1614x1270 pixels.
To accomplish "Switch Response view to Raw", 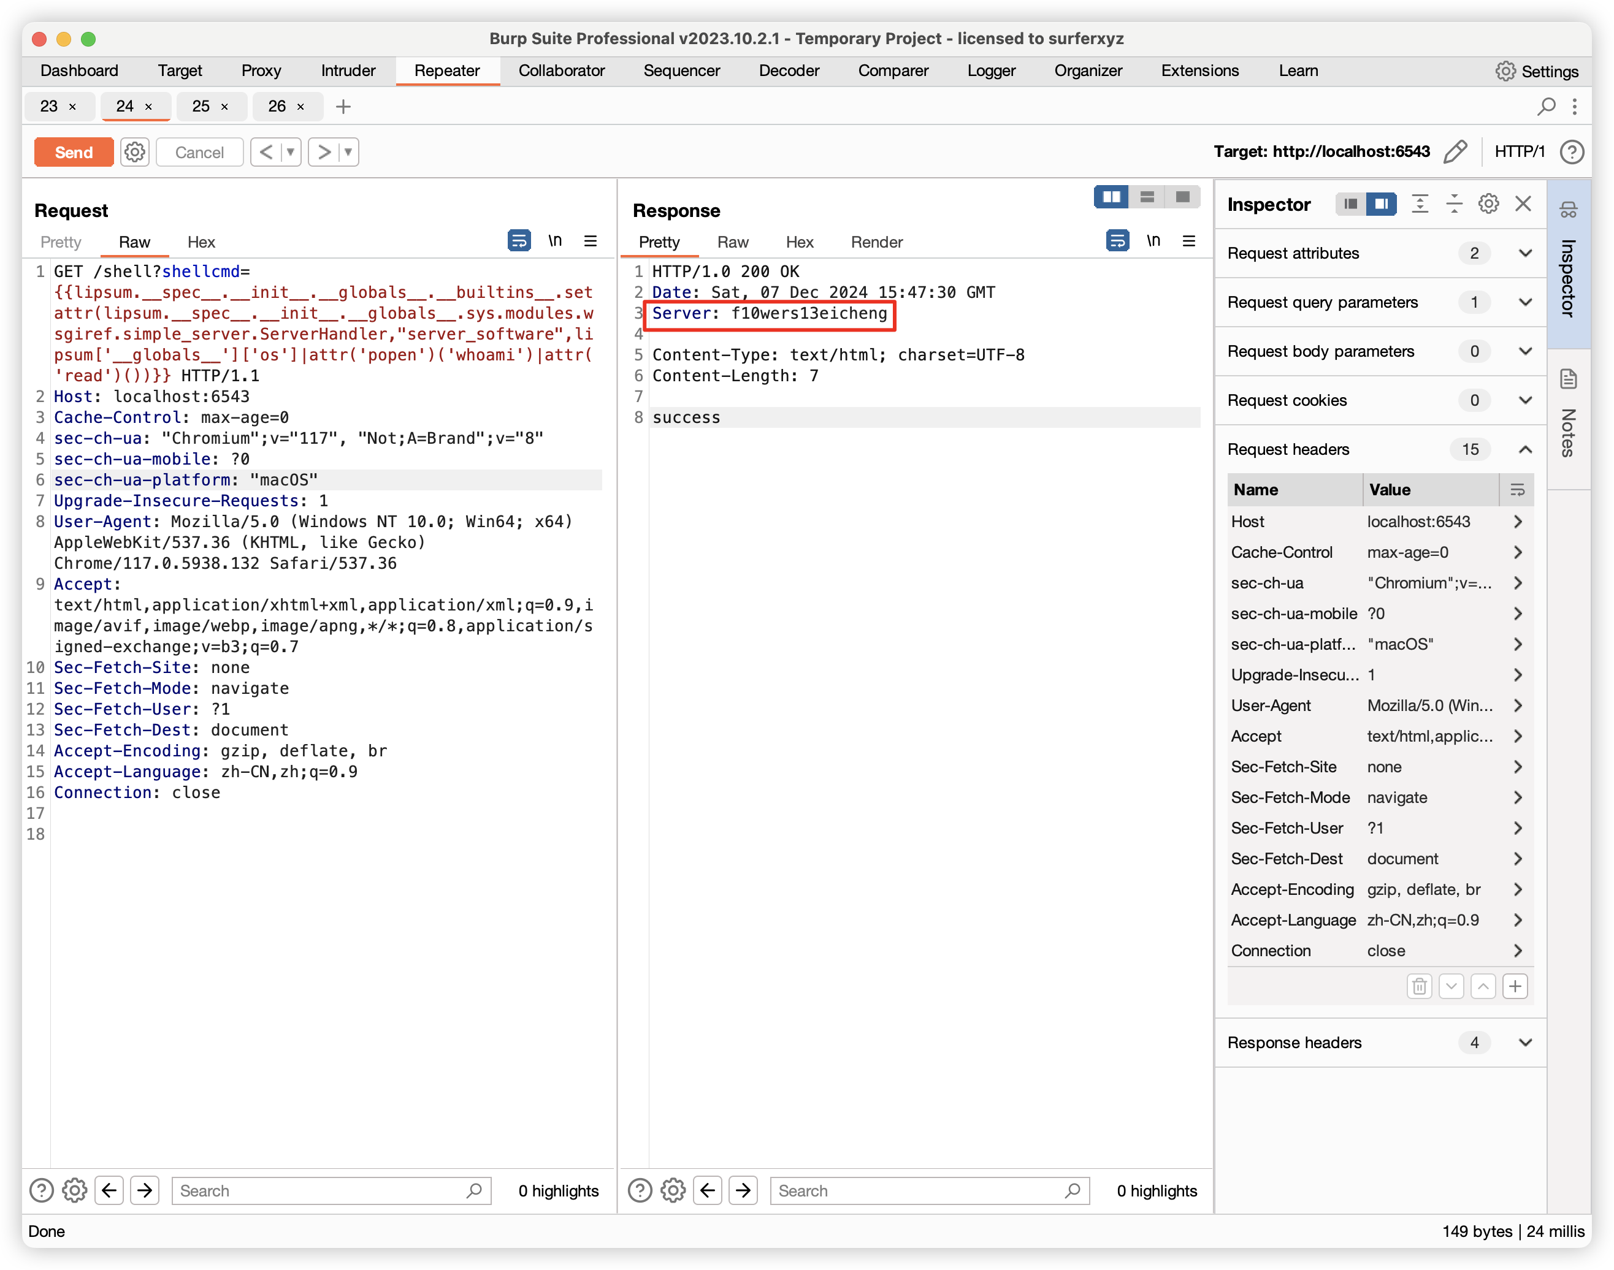I will coord(733,242).
